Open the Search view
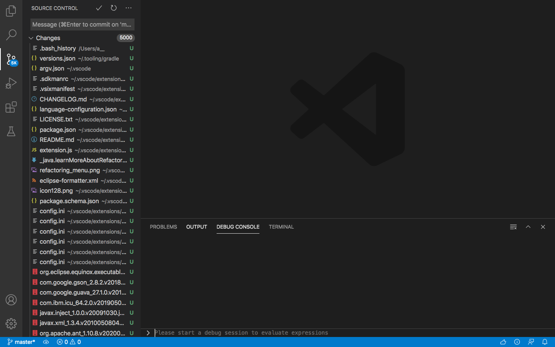Viewport: 555px width, 347px height. click(x=11, y=35)
